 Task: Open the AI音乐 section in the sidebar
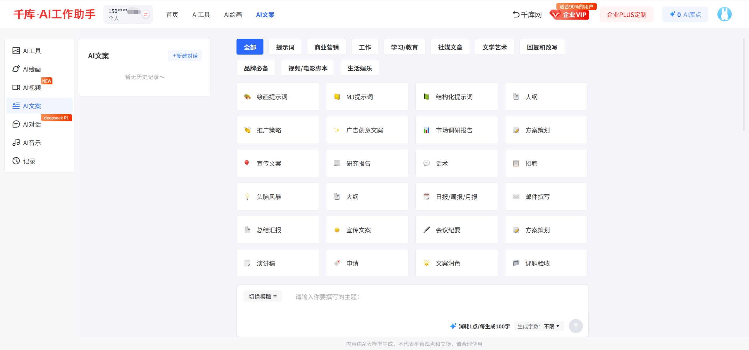(32, 142)
